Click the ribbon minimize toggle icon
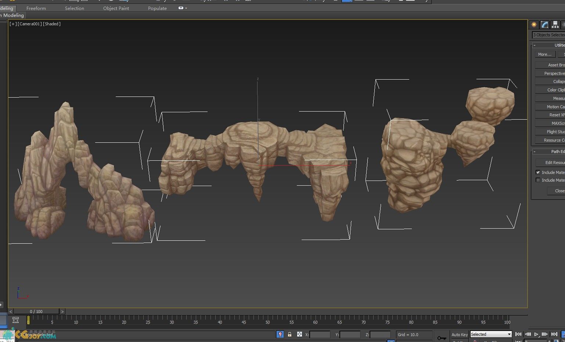Viewport: 565px width, 342px height. pos(181,8)
